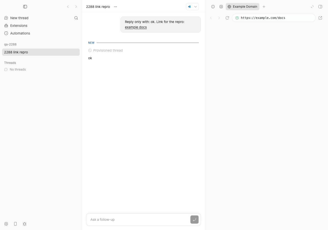Click the thread title 2288 link repro
328x230 pixels.
(x=98, y=7)
